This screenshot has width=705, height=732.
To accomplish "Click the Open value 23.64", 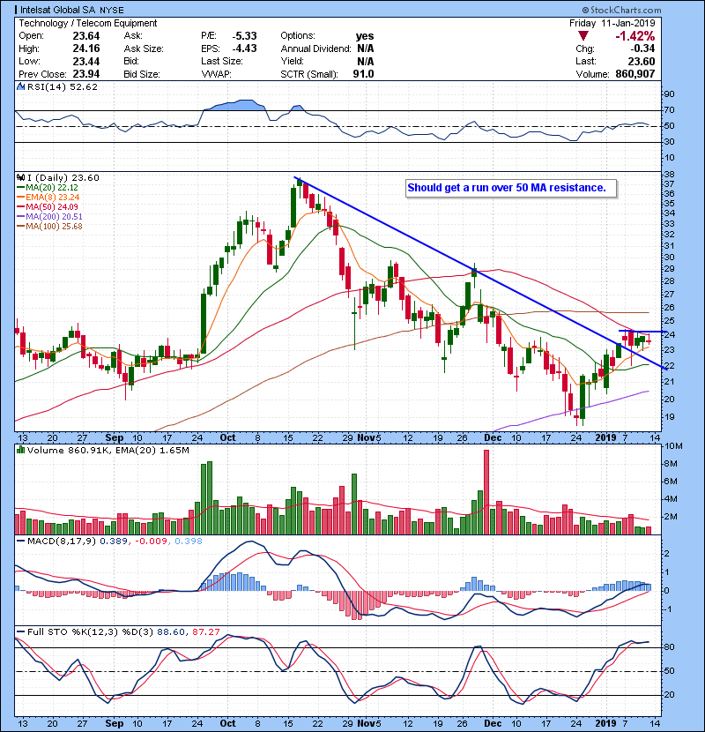I will click(86, 36).
